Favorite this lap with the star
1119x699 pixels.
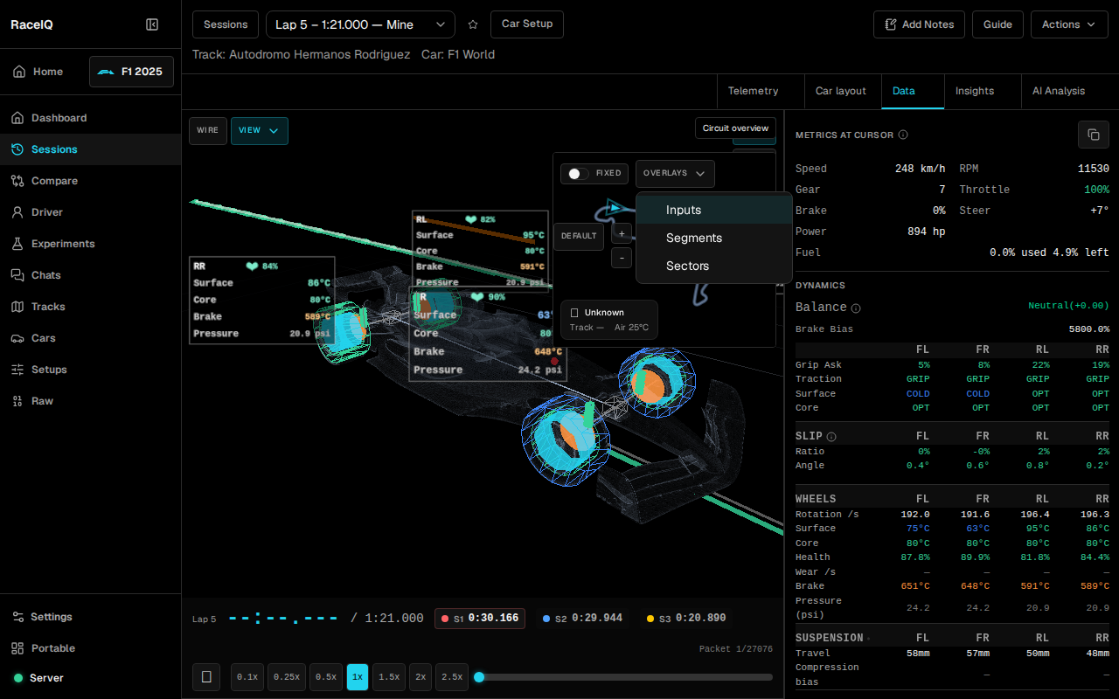[473, 24]
